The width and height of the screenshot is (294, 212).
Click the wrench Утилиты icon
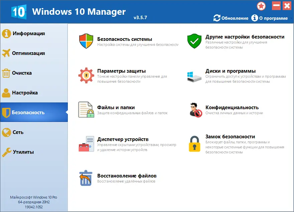[x=7, y=152]
